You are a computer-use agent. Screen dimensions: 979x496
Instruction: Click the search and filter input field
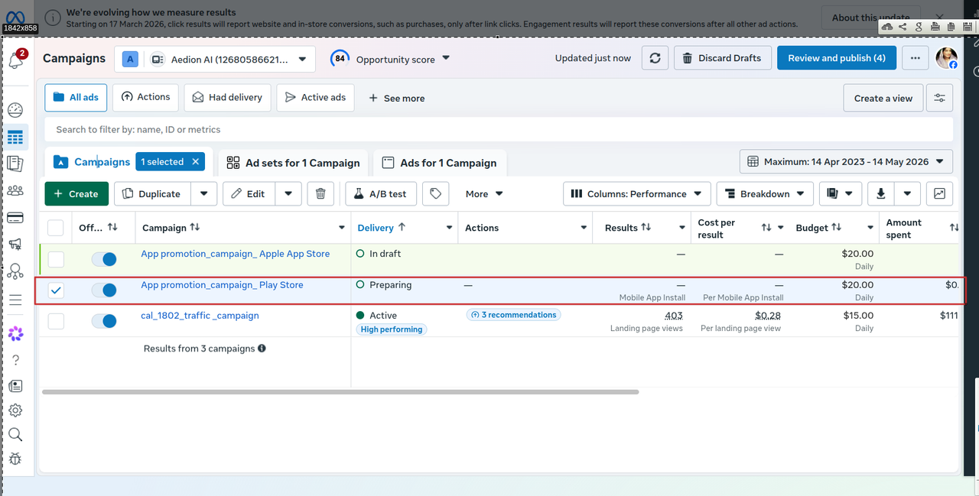(x=499, y=129)
